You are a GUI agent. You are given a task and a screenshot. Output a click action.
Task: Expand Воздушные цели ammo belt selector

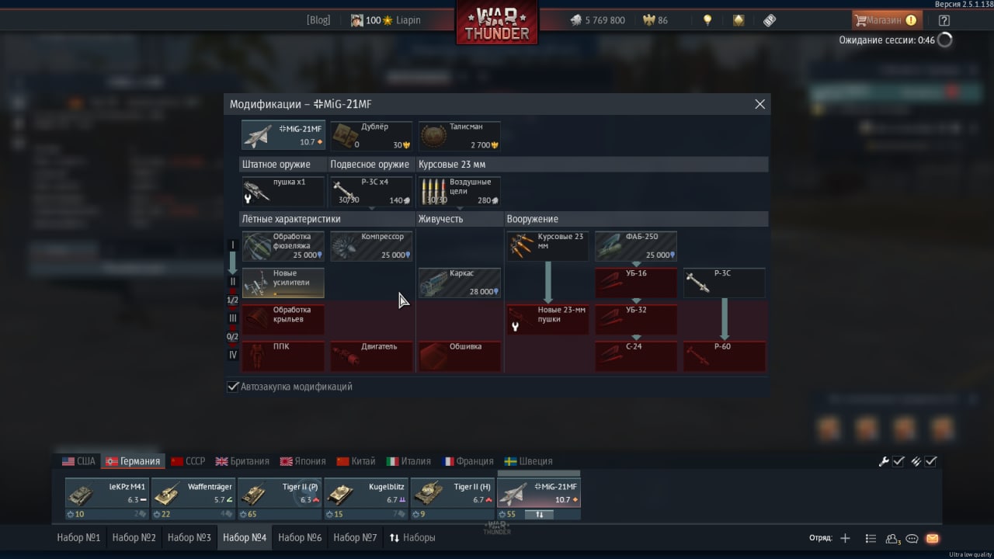pos(460,191)
